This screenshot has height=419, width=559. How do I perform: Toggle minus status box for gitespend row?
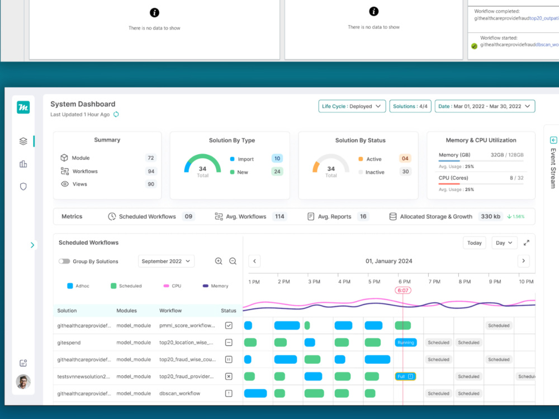[x=229, y=342]
